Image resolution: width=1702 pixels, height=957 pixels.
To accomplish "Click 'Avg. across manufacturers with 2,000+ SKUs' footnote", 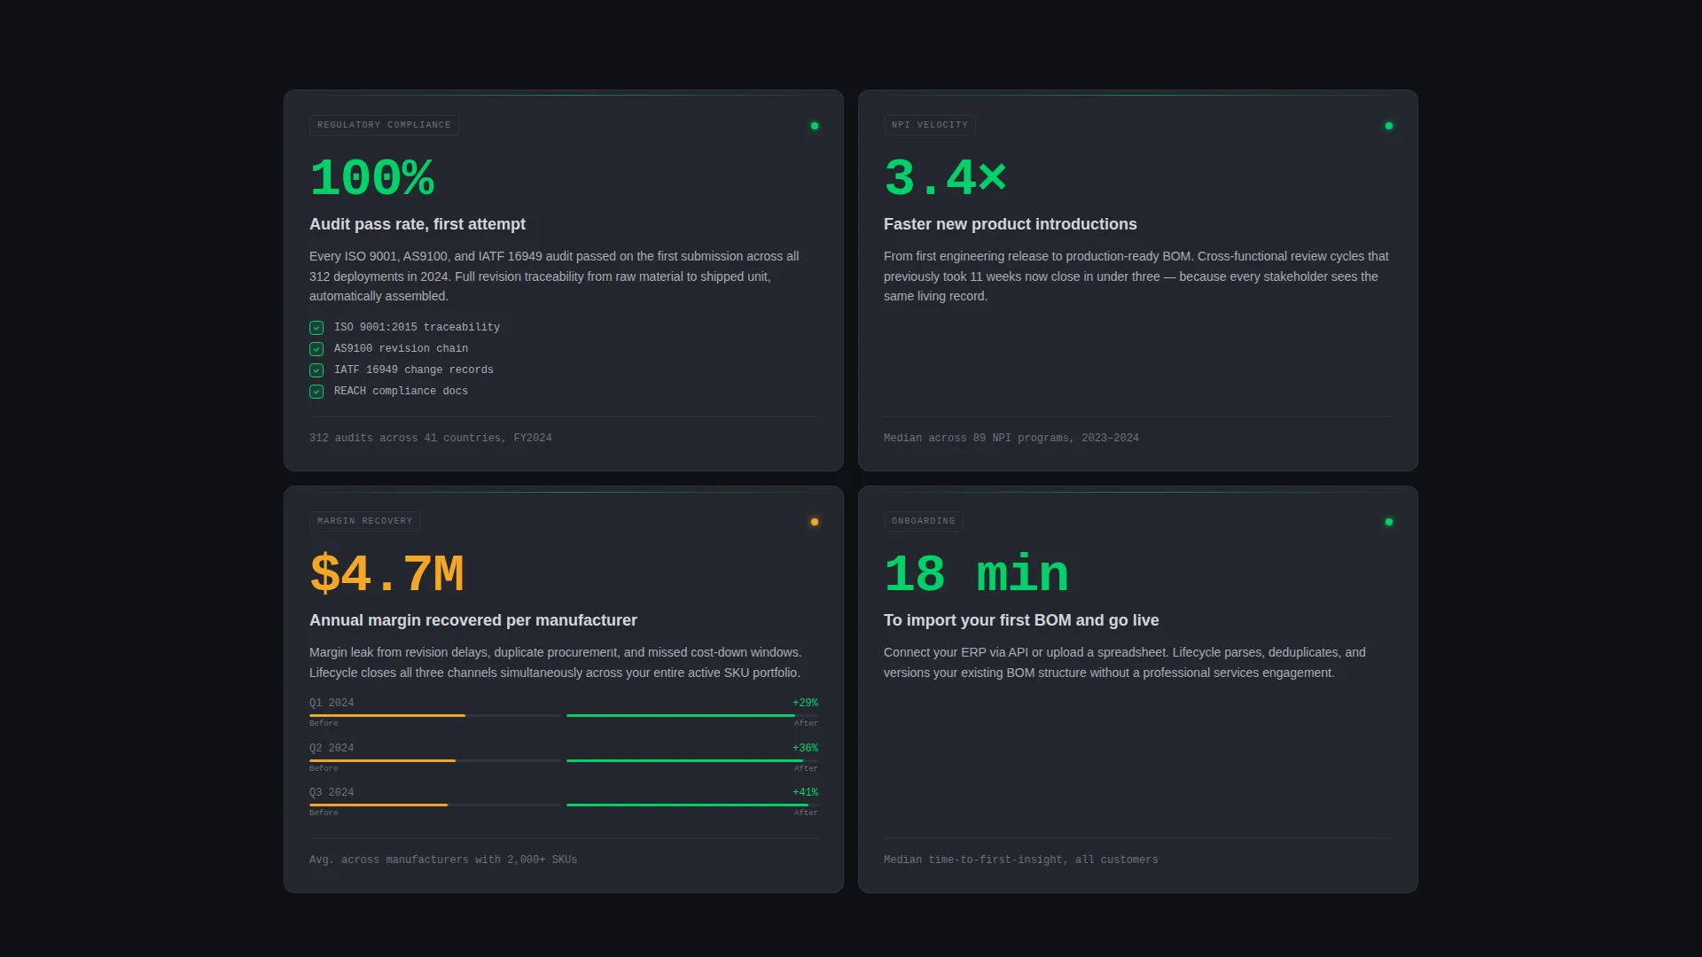I will tap(443, 860).
